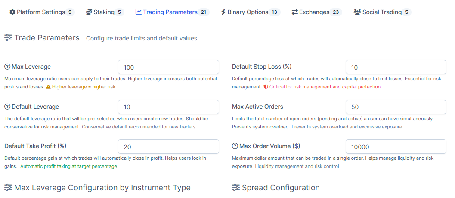Click the red shield risk management icon
This screenshot has height=198, width=455.
coord(266,87)
